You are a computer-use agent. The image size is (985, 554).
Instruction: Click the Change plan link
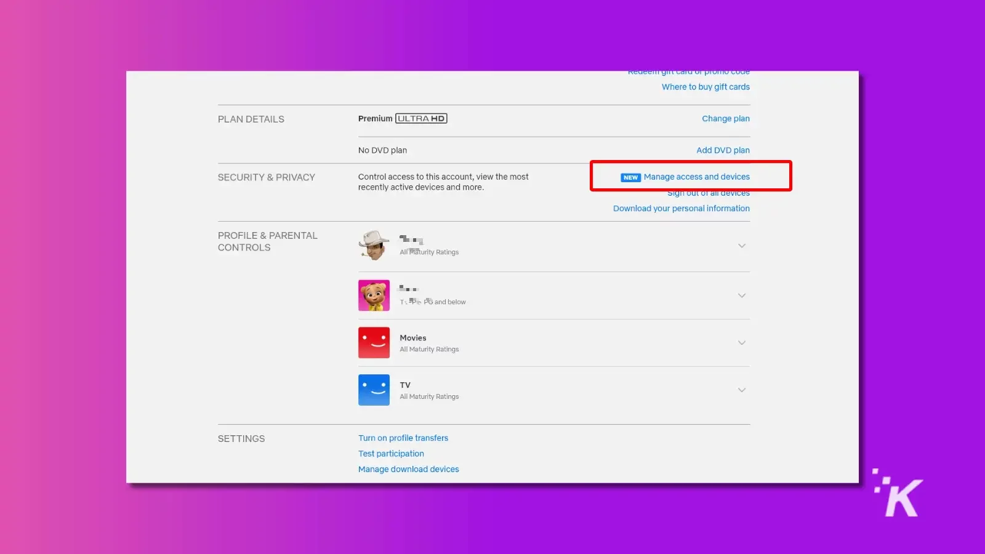click(726, 118)
